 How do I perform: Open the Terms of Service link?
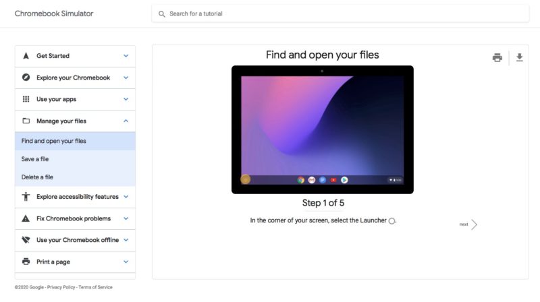coord(95,287)
